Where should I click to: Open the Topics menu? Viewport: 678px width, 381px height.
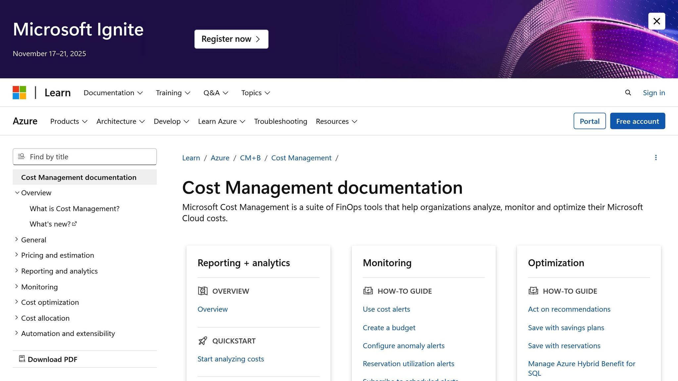click(x=255, y=93)
